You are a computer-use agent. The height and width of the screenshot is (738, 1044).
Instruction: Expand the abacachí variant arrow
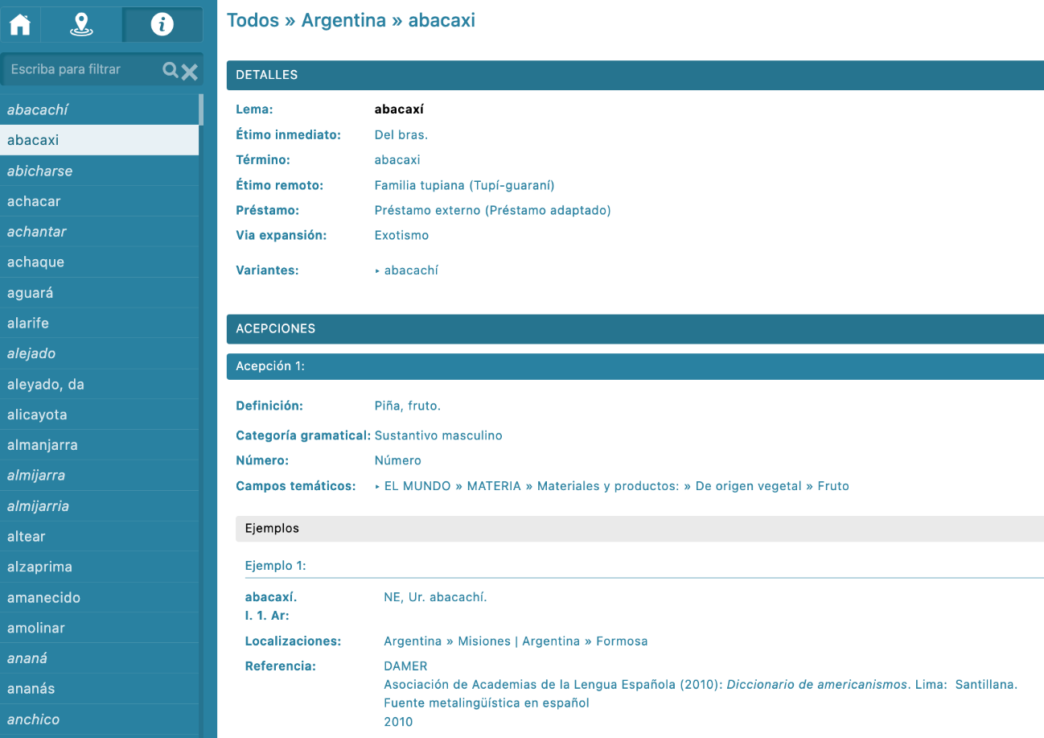click(378, 271)
